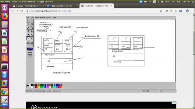
Task: Pick the black color swatch
Action: tap(32, 85)
